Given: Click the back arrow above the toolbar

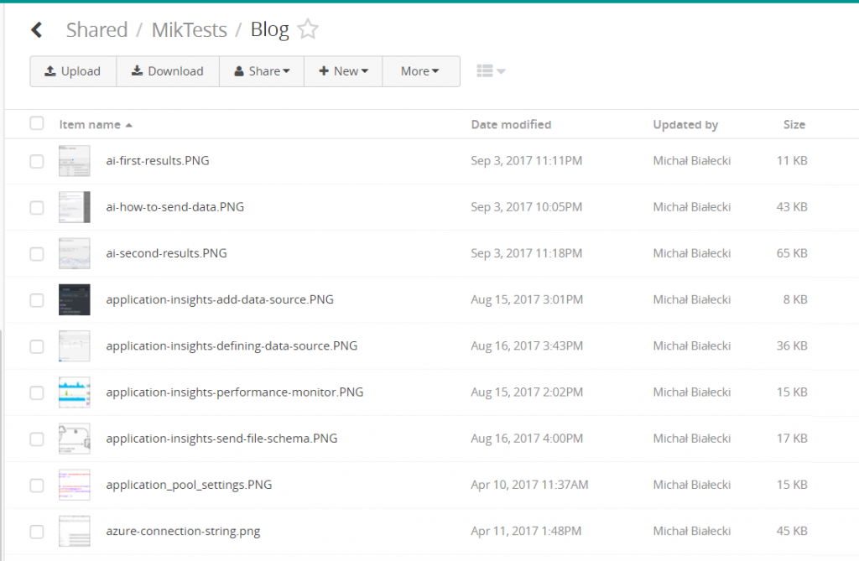Looking at the screenshot, I should pos(36,29).
